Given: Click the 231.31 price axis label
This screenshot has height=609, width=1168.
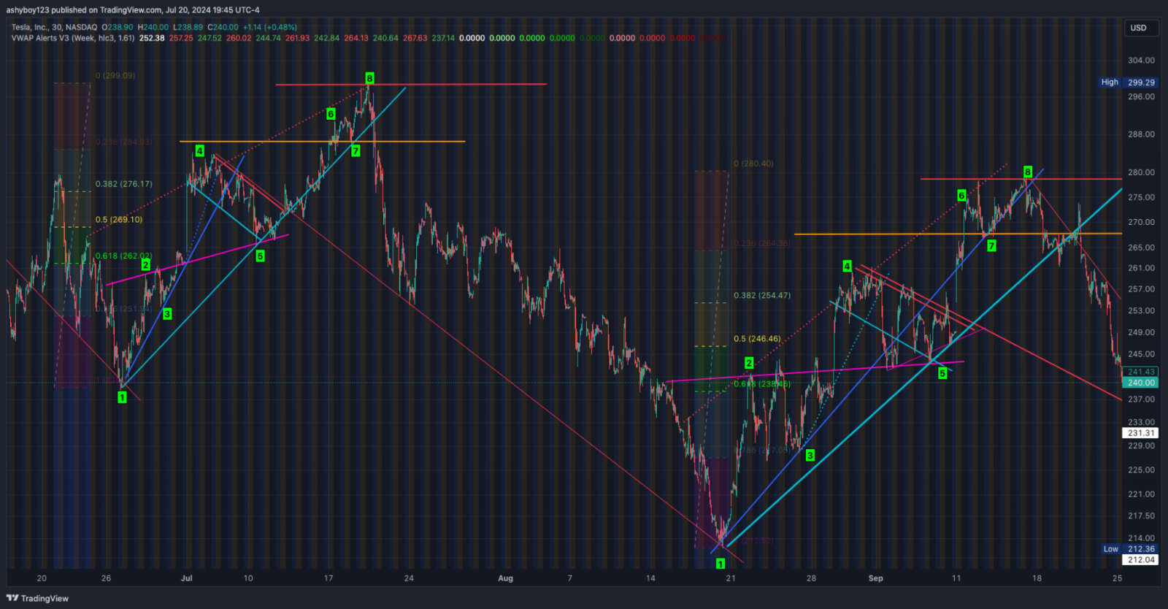Looking at the screenshot, I should [x=1141, y=433].
